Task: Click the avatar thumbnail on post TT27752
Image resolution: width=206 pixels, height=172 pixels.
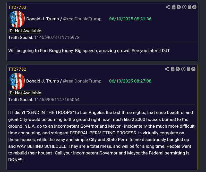Action: point(17,81)
